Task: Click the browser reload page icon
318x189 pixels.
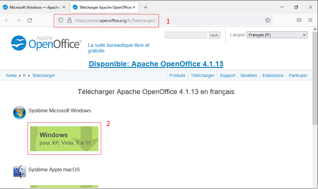Action: coord(30,20)
